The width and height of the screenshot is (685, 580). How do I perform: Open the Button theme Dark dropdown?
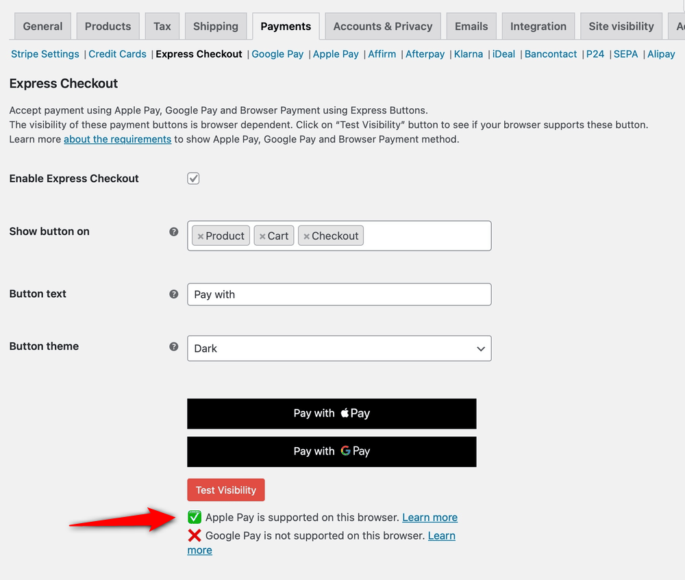339,349
